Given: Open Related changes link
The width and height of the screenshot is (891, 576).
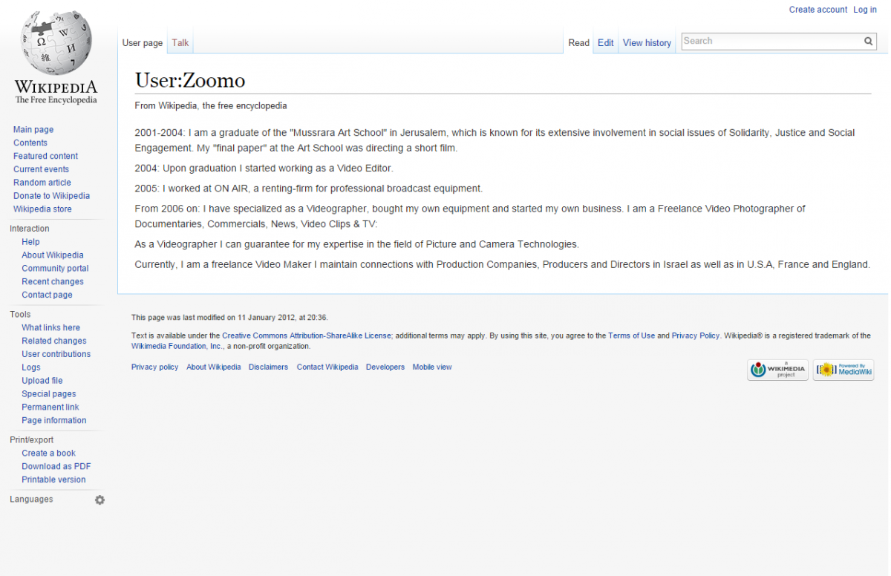Looking at the screenshot, I should 54,341.
